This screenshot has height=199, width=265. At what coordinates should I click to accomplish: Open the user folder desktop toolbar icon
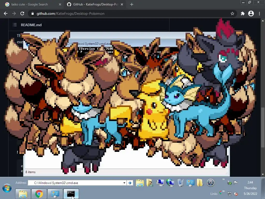click(x=150, y=183)
